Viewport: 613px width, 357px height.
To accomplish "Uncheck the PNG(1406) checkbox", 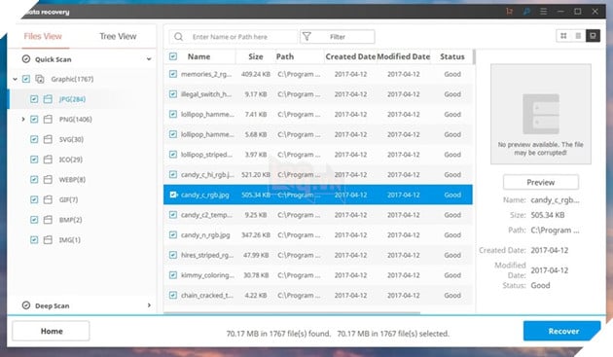I will pos(34,120).
